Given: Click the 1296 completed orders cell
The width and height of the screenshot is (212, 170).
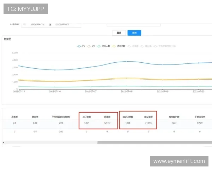Looking at the screenshot, I should point(128,123).
